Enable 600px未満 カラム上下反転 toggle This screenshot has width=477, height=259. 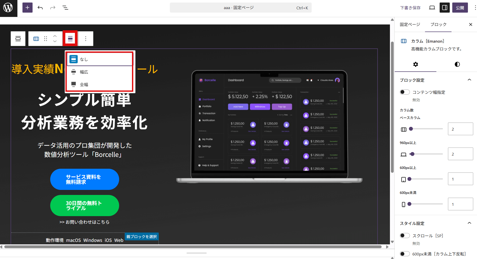(405, 254)
